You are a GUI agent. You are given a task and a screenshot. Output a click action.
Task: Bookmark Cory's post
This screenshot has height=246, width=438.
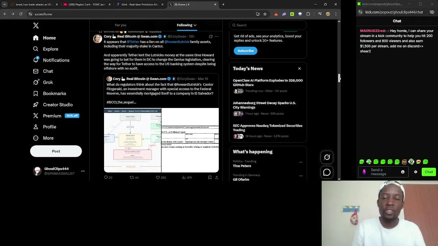click(210, 178)
